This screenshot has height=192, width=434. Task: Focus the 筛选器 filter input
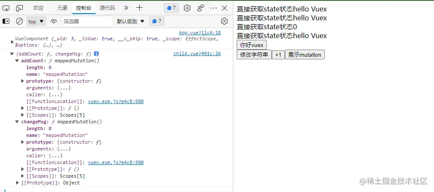[x=87, y=21]
